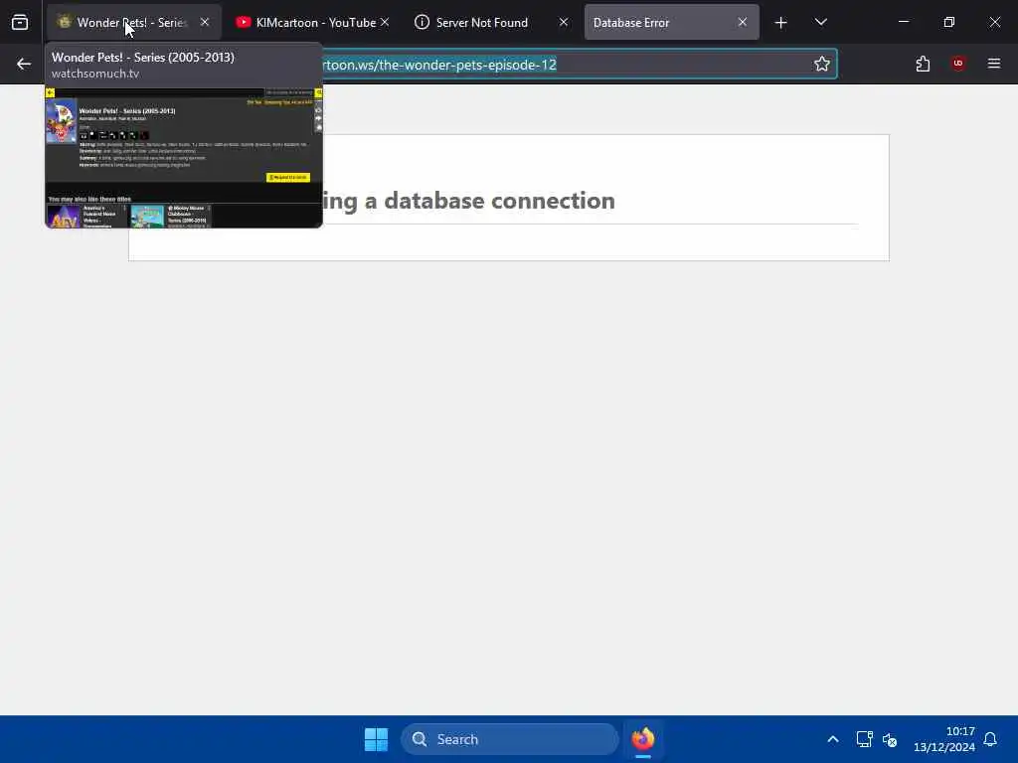Open the notifications bell icon
1018x763 pixels.
pyautogui.click(x=991, y=739)
